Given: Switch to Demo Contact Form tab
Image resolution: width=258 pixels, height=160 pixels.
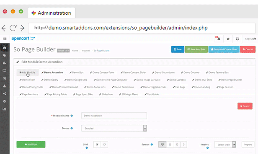Looking at the screenshot, I should tap(102, 72).
